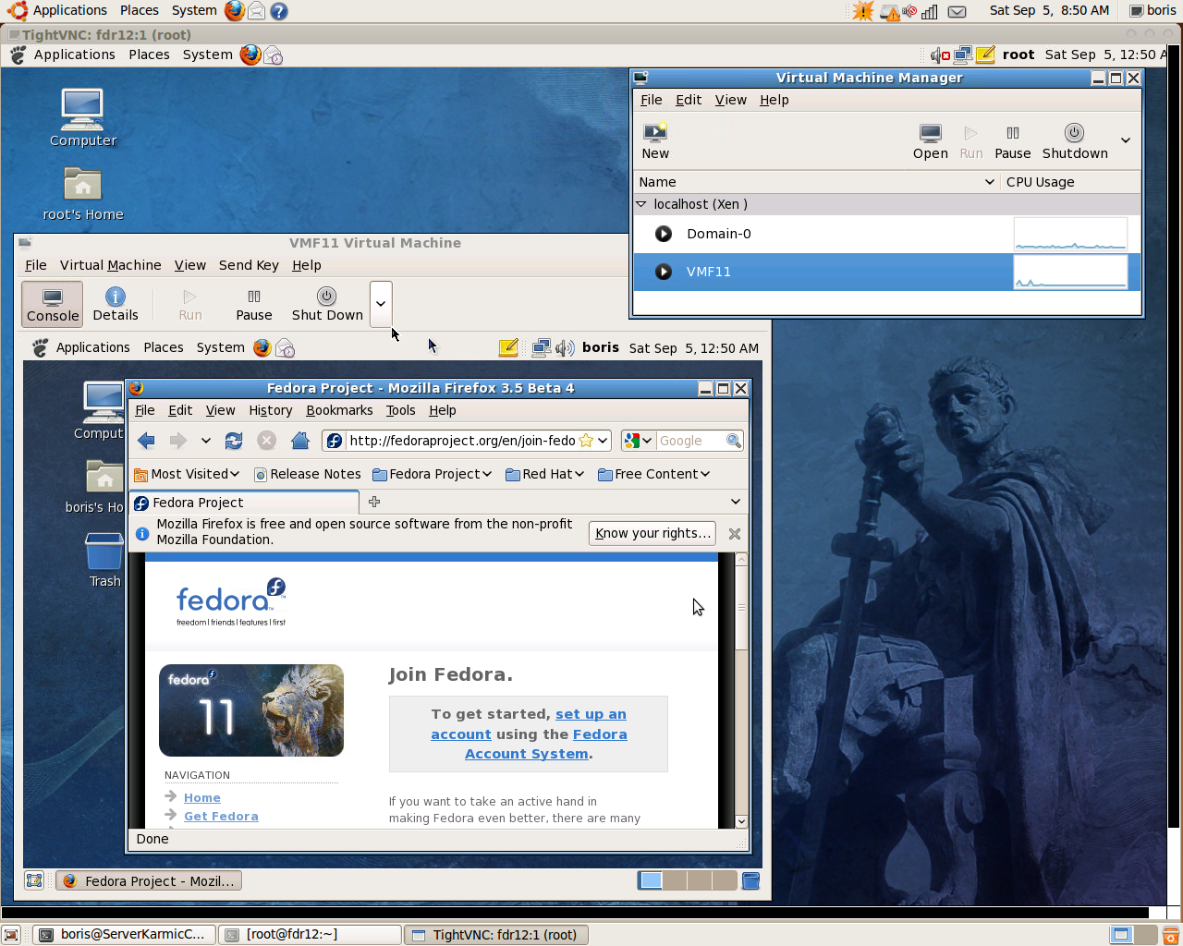Open the Firefox History menu
The width and height of the screenshot is (1183, 946).
coord(270,410)
